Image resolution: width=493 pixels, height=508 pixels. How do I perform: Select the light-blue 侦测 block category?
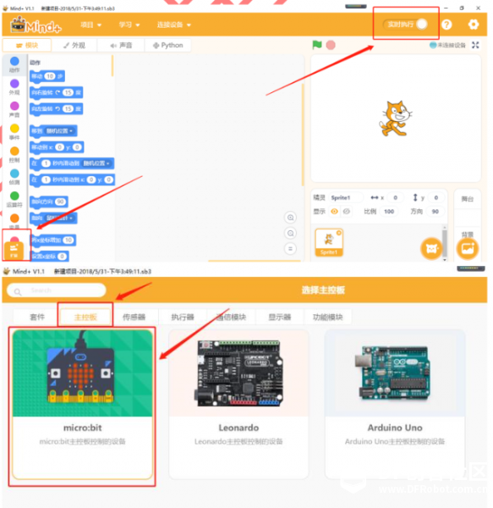pyautogui.click(x=14, y=177)
